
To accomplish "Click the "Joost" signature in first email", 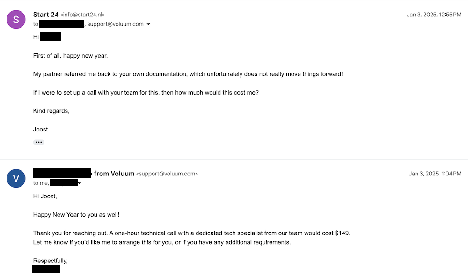I will pos(41,129).
